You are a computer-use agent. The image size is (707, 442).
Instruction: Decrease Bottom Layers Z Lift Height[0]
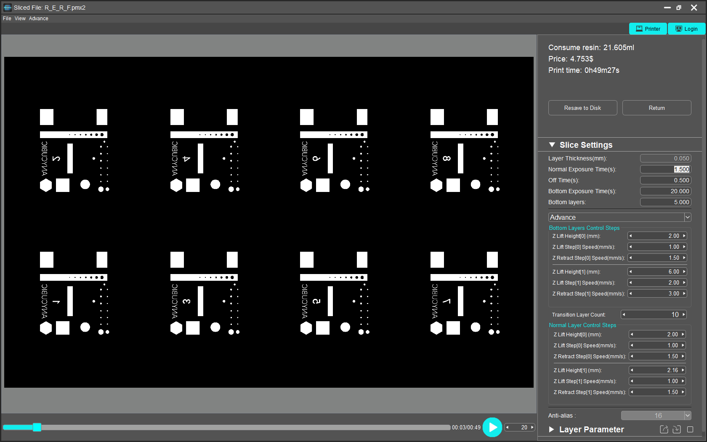[630, 236]
